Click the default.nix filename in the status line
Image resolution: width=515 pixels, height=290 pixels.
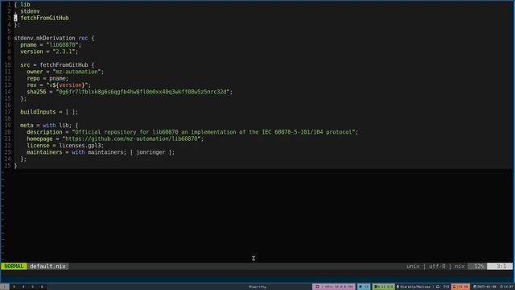(x=47, y=267)
